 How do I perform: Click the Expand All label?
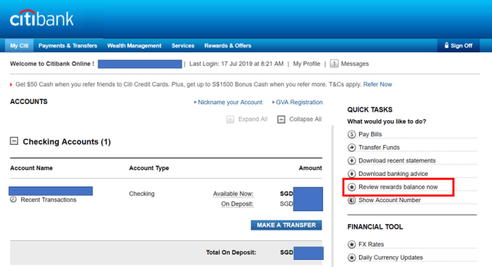pyautogui.click(x=252, y=119)
